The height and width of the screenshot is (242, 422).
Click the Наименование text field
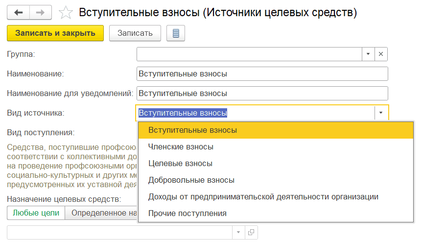[262, 74]
